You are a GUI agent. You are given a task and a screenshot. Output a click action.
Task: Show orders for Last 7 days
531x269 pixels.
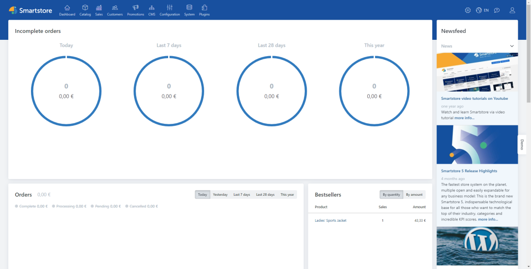(x=242, y=194)
